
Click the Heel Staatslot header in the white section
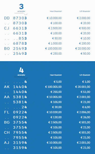[x=56, y=11]
